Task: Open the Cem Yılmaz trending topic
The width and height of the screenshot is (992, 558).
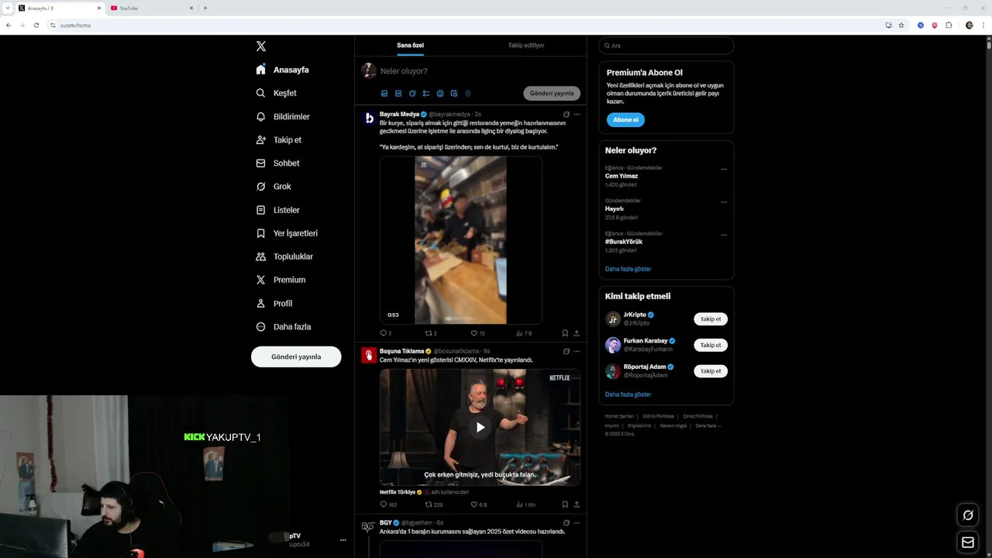Action: [622, 176]
